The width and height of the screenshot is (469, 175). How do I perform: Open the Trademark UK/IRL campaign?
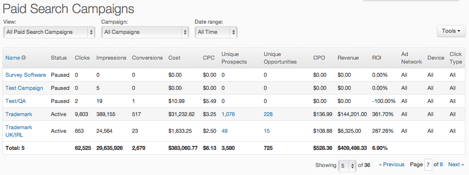(x=19, y=131)
